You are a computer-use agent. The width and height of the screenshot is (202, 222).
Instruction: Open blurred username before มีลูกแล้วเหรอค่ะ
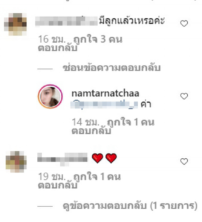pyautogui.click(x=66, y=21)
